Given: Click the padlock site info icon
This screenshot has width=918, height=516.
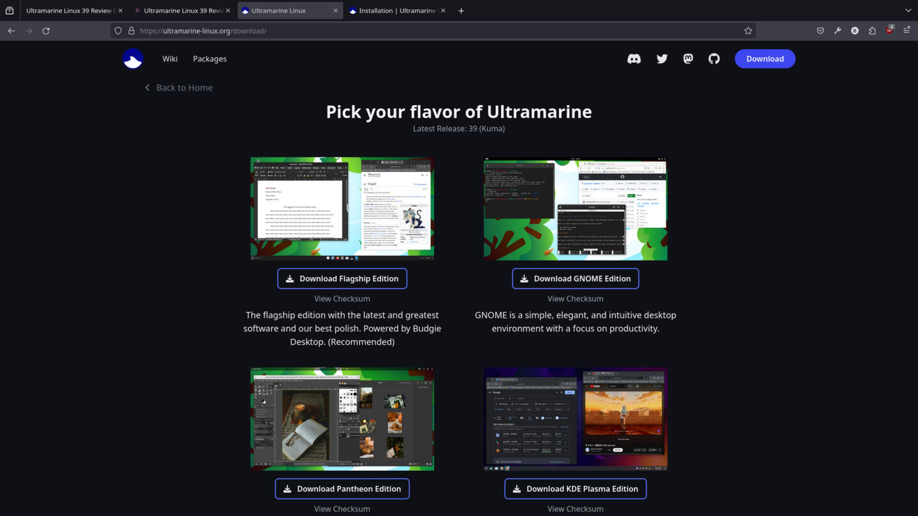Looking at the screenshot, I should (131, 31).
